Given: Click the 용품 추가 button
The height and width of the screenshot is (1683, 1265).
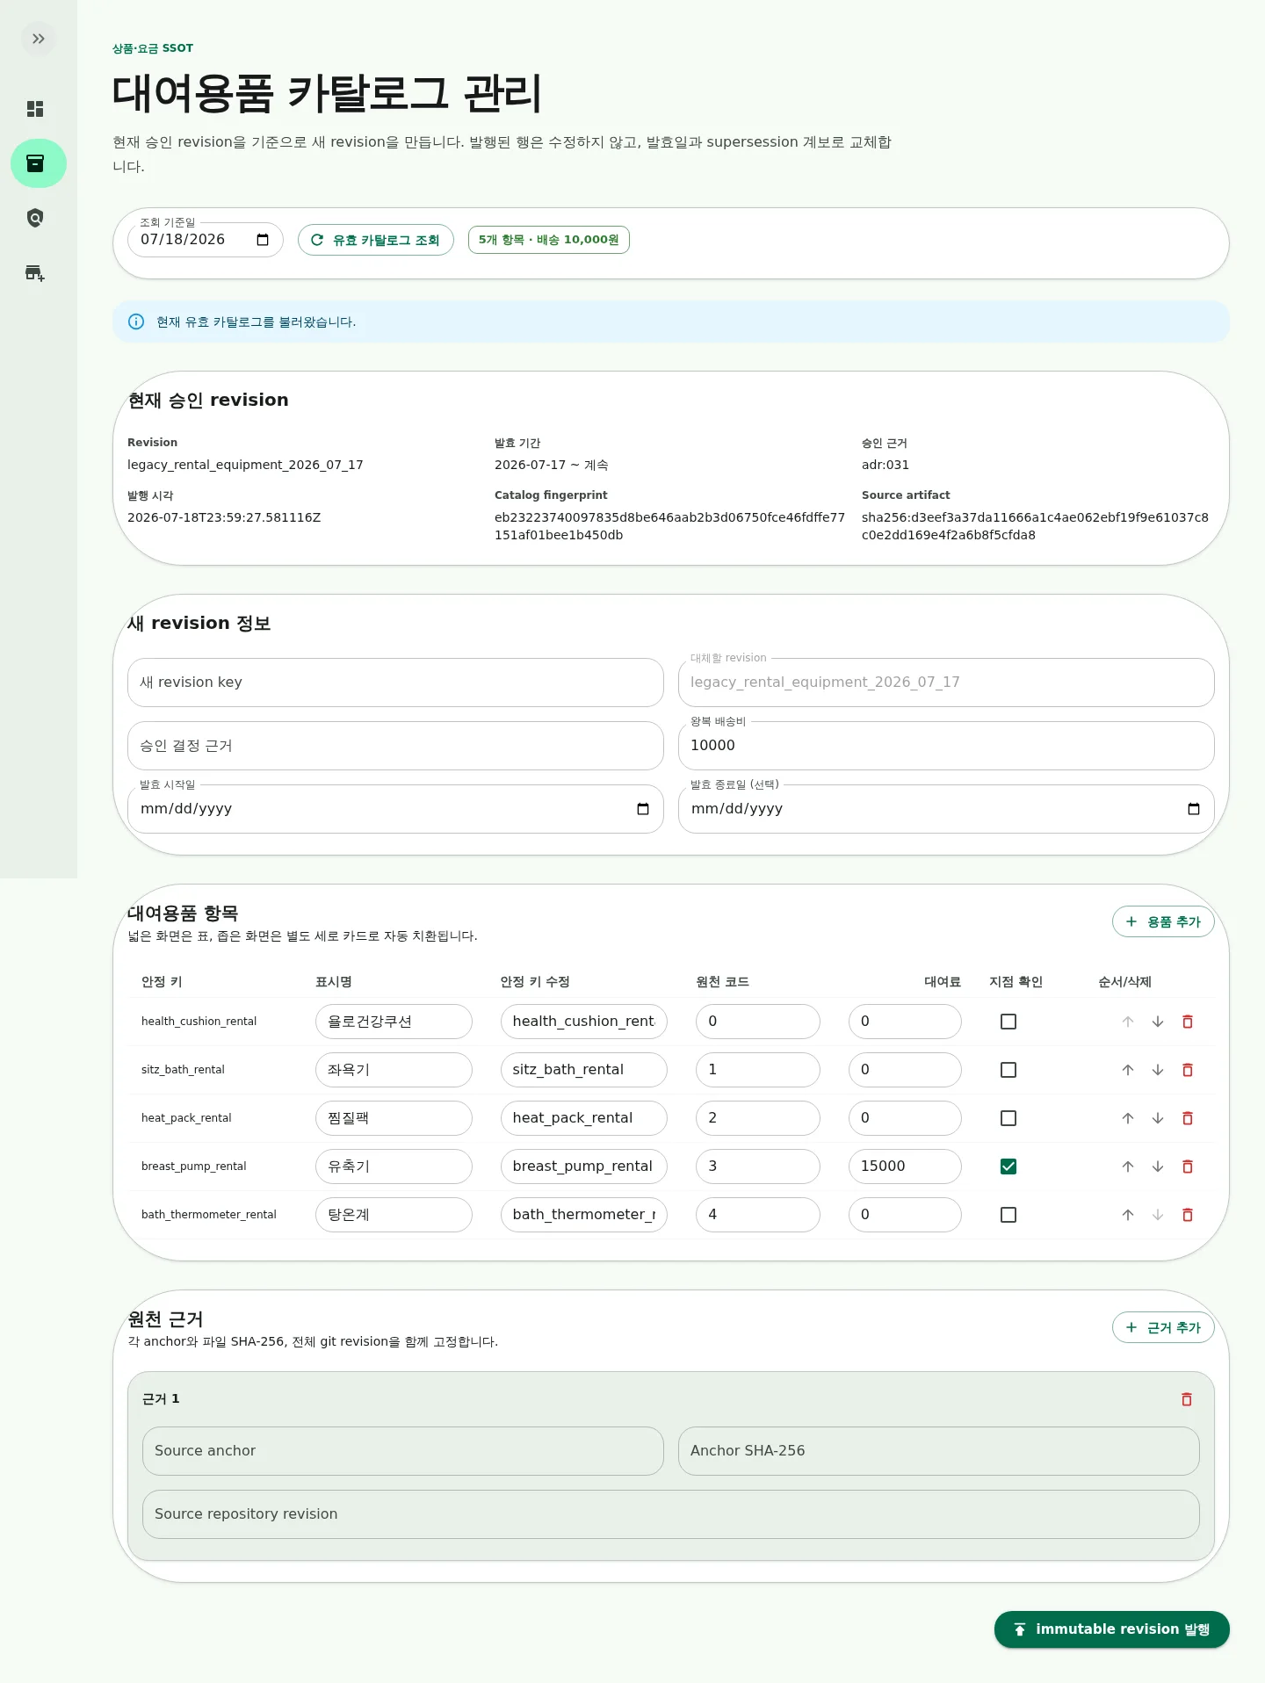Looking at the screenshot, I should pos(1163,921).
